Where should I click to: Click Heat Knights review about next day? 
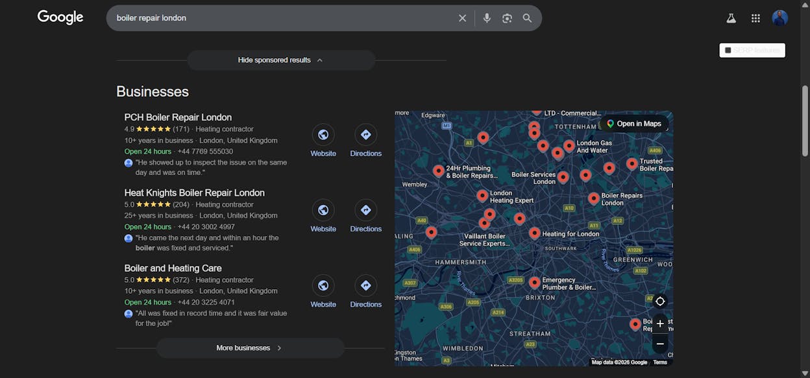(x=207, y=242)
